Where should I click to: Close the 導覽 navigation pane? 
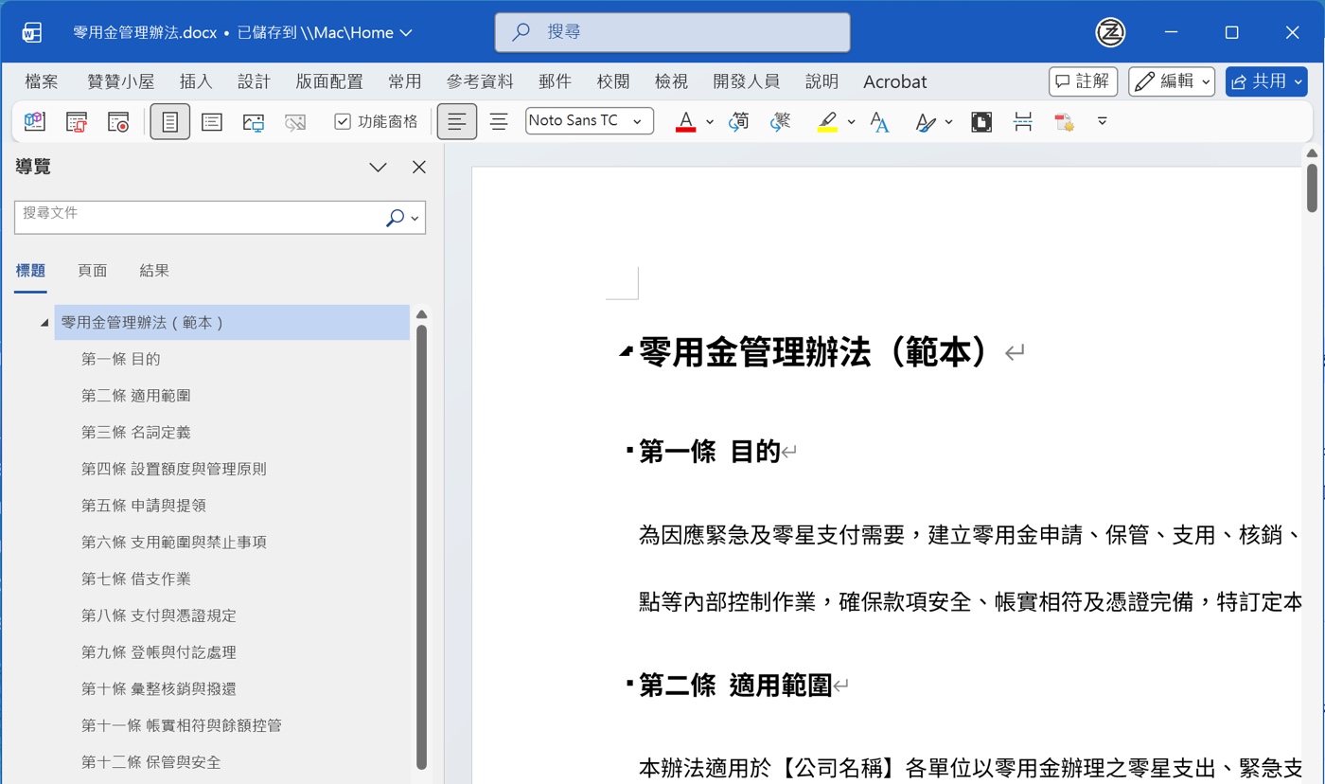(419, 168)
